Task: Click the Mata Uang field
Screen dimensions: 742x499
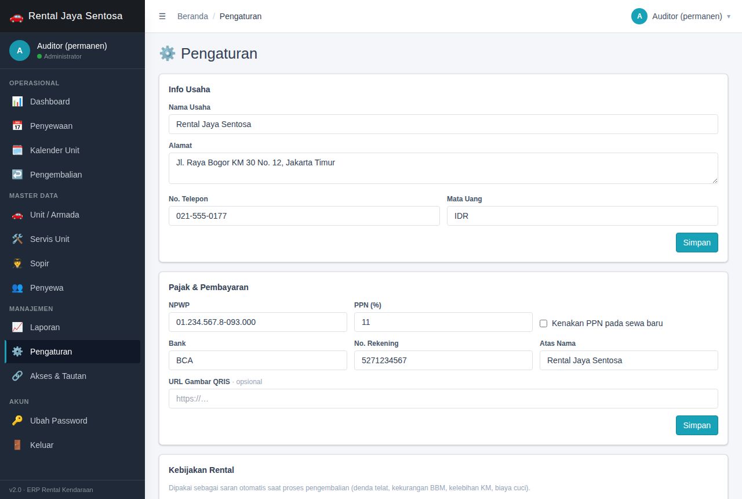Action: [583, 216]
